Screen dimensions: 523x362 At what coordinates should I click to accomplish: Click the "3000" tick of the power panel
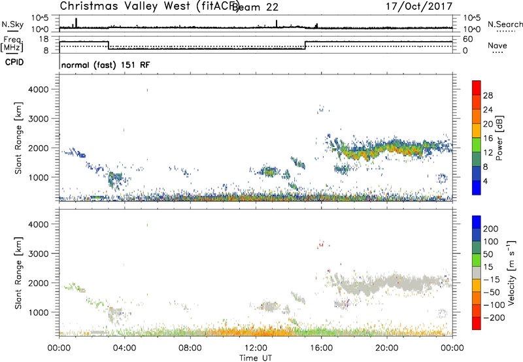click(x=38, y=119)
